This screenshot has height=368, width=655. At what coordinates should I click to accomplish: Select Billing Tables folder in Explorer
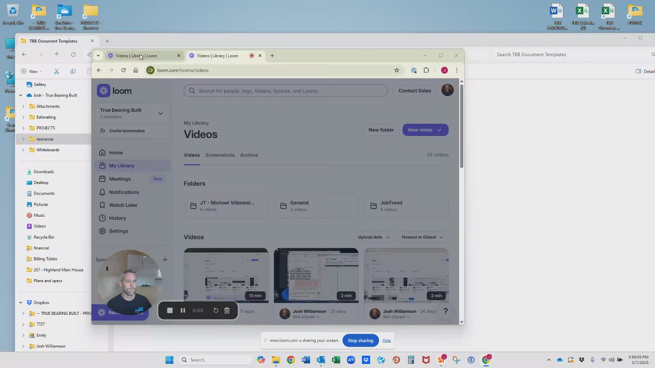click(45, 259)
